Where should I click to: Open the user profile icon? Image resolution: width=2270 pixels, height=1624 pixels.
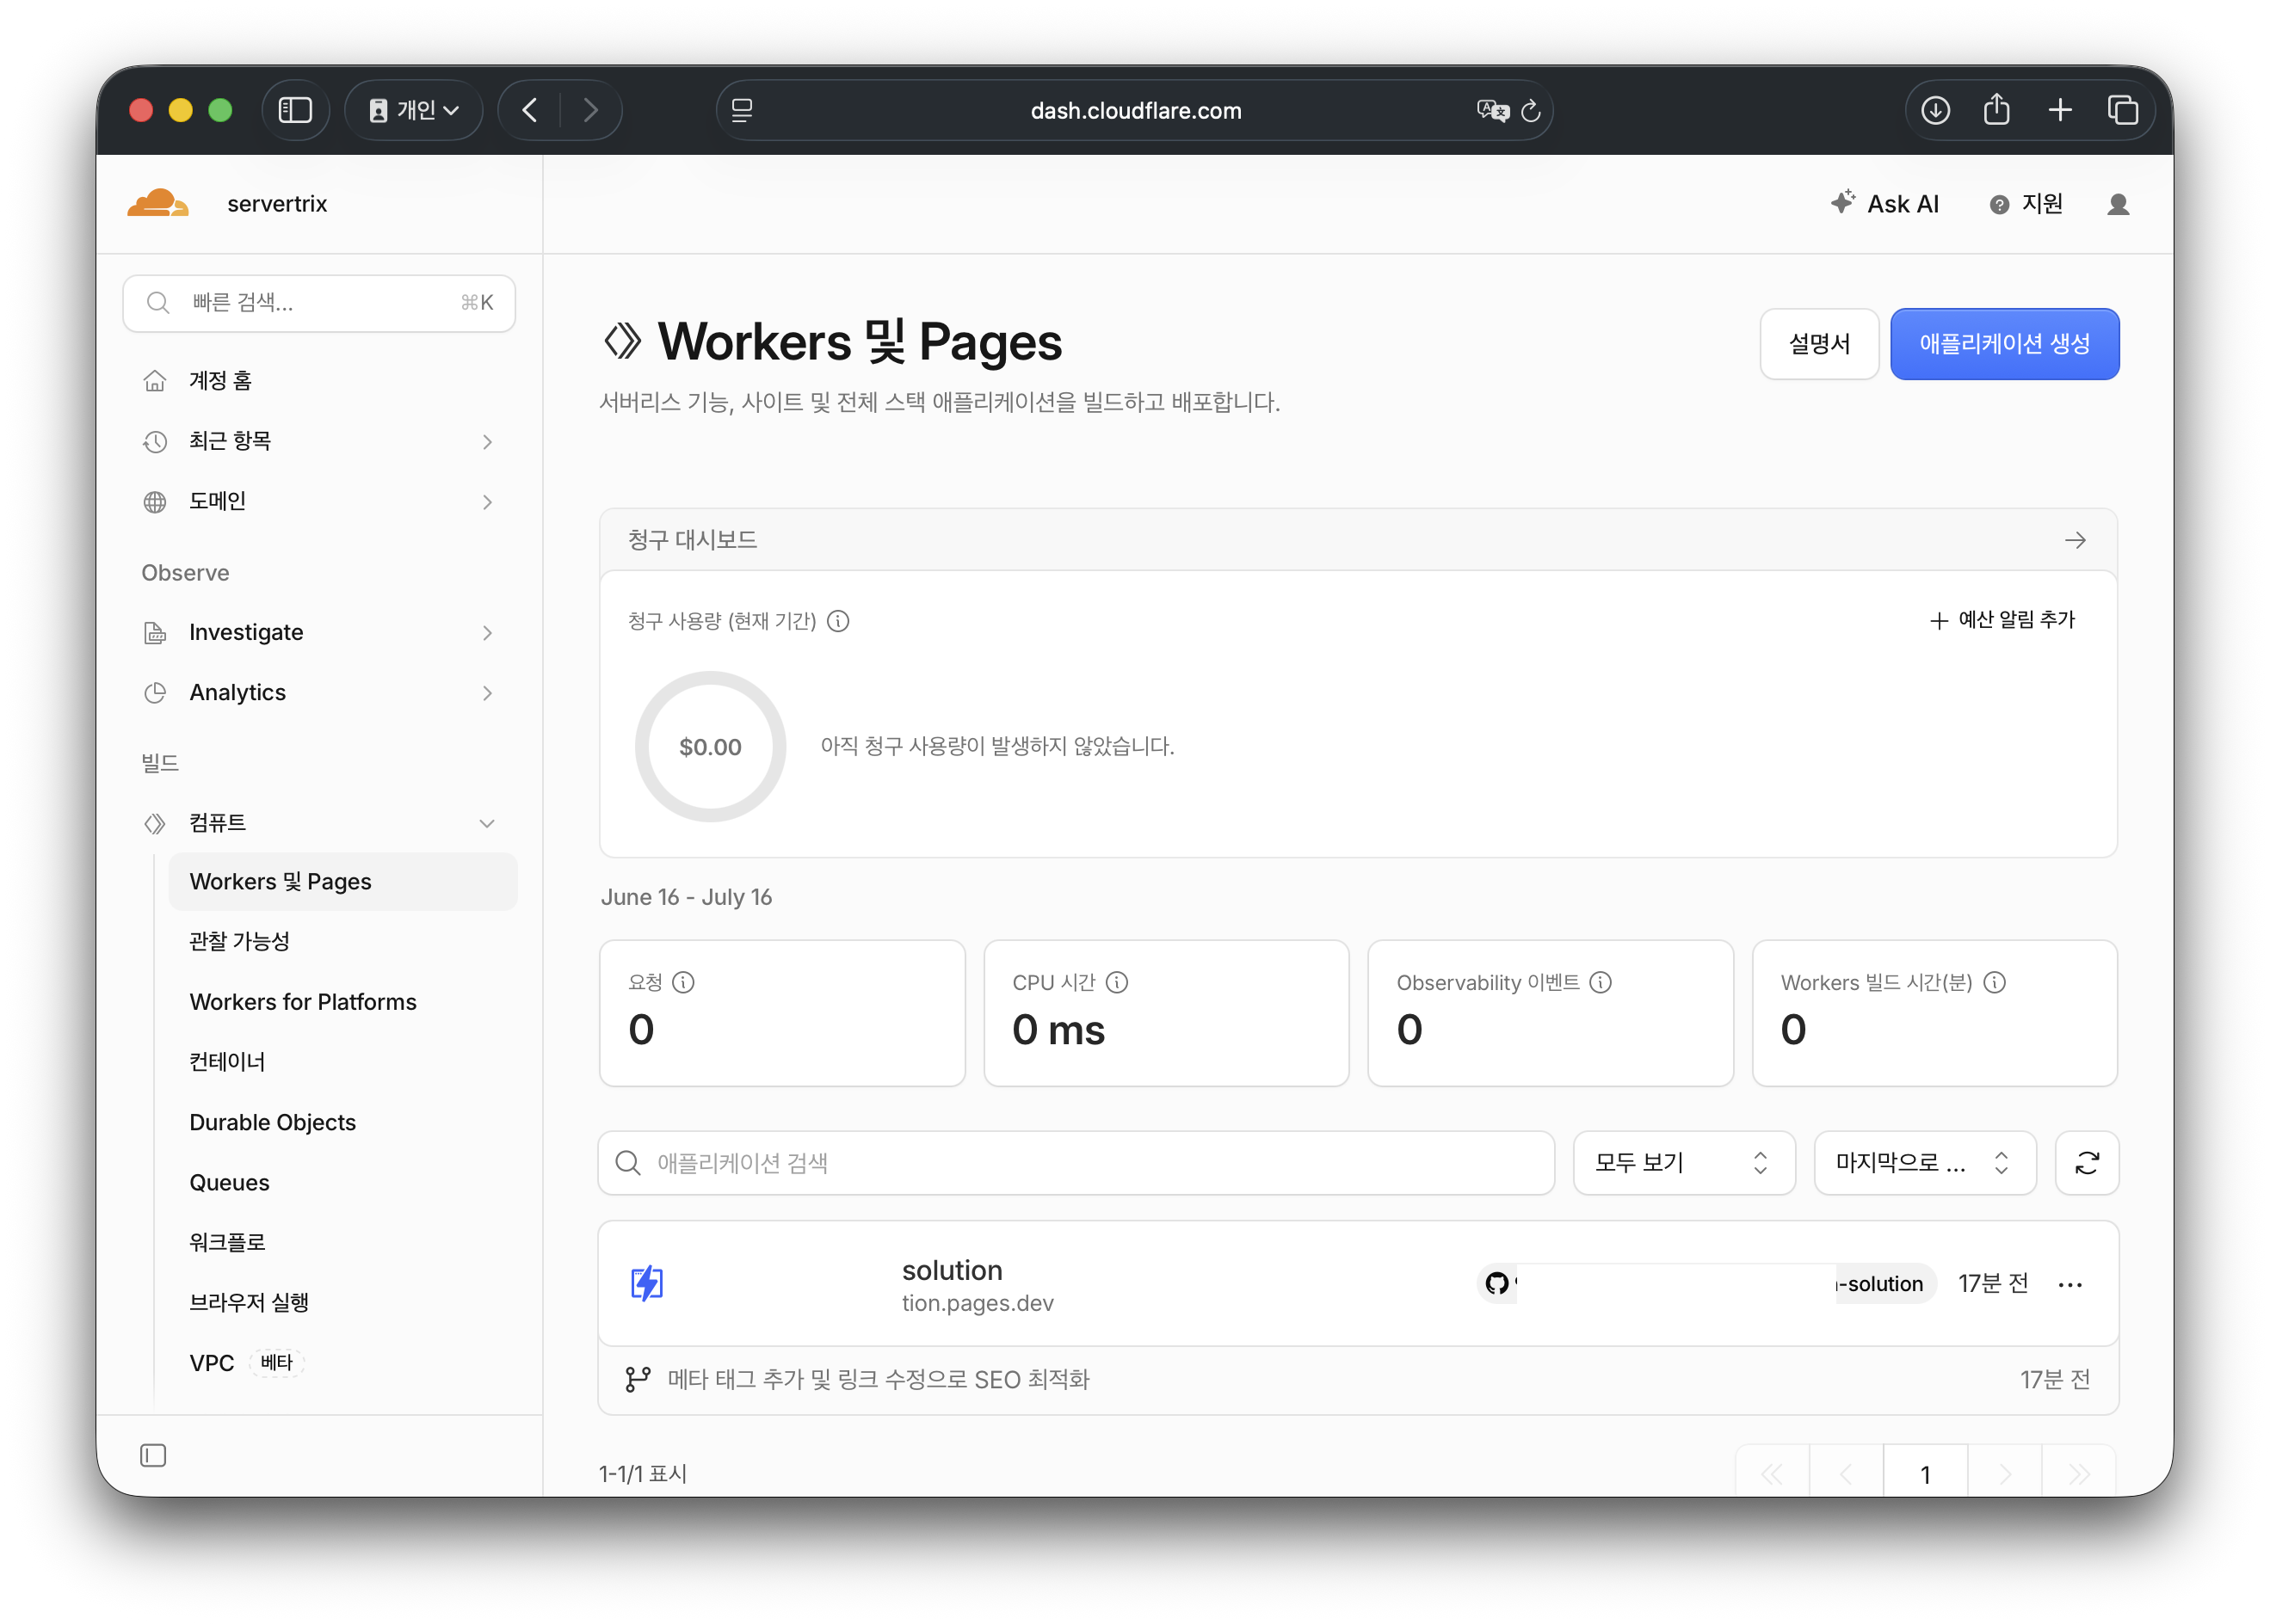[x=2118, y=204]
